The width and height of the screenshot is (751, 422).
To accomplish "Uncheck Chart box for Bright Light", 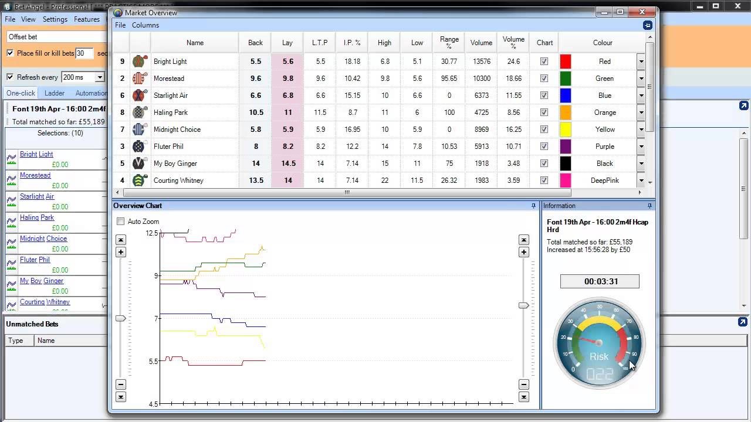I will [544, 61].
